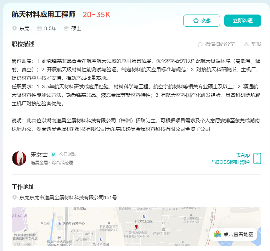
Task: Open recruiter 宋女士 avatar
Action: click(x=19, y=158)
